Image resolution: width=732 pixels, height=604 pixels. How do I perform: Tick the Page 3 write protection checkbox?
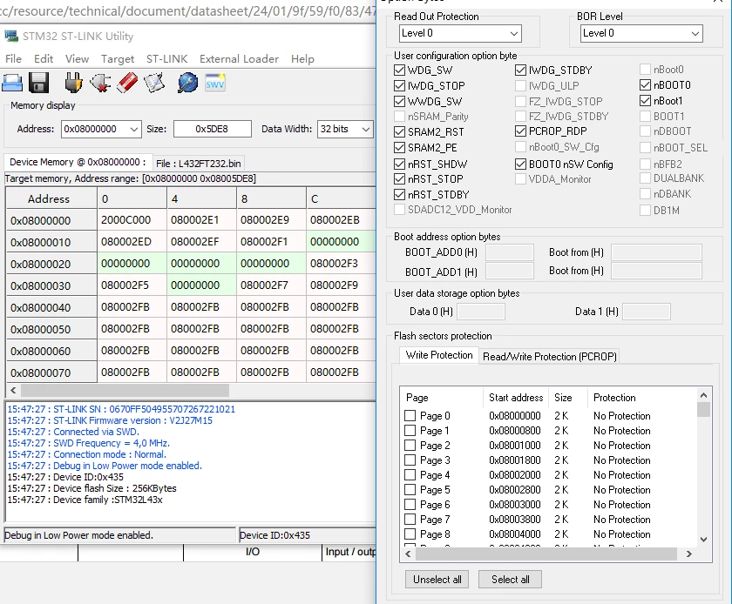[x=410, y=460]
